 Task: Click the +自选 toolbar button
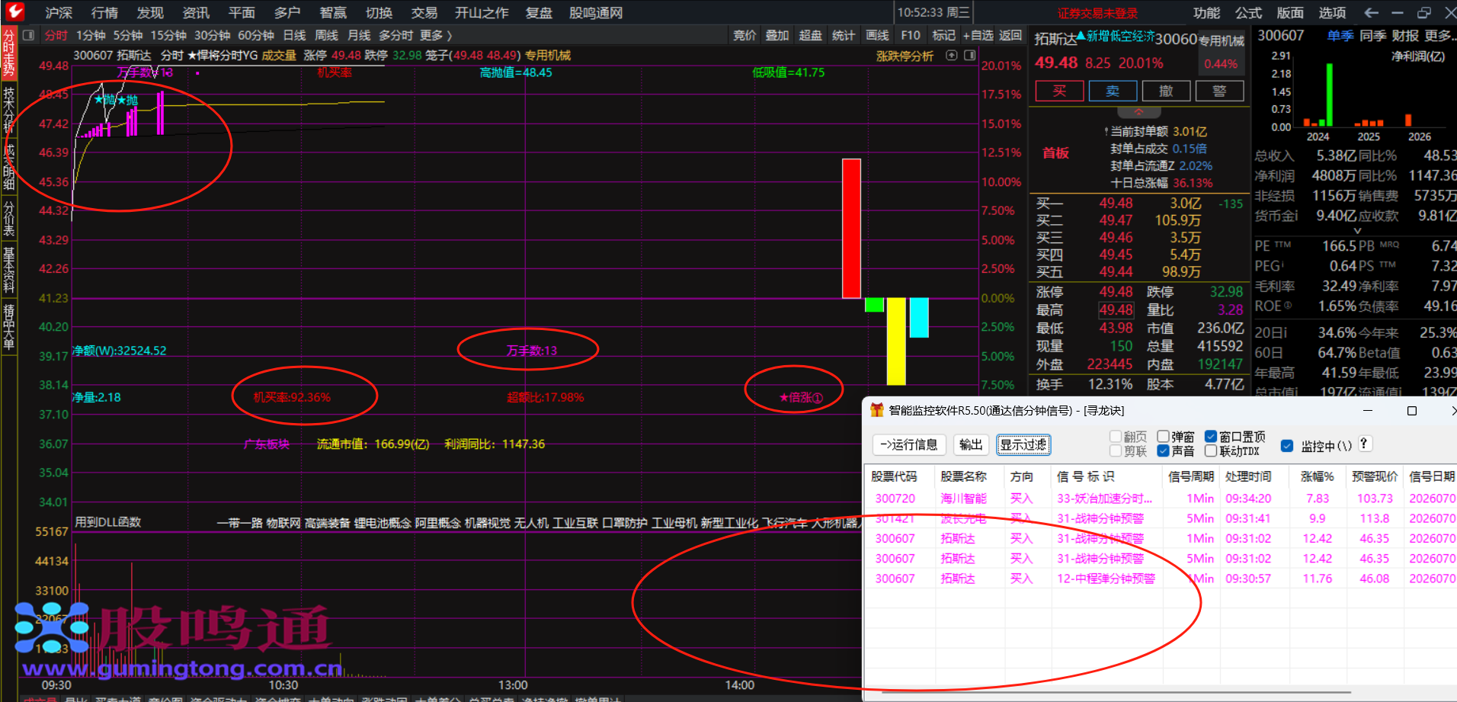[978, 35]
